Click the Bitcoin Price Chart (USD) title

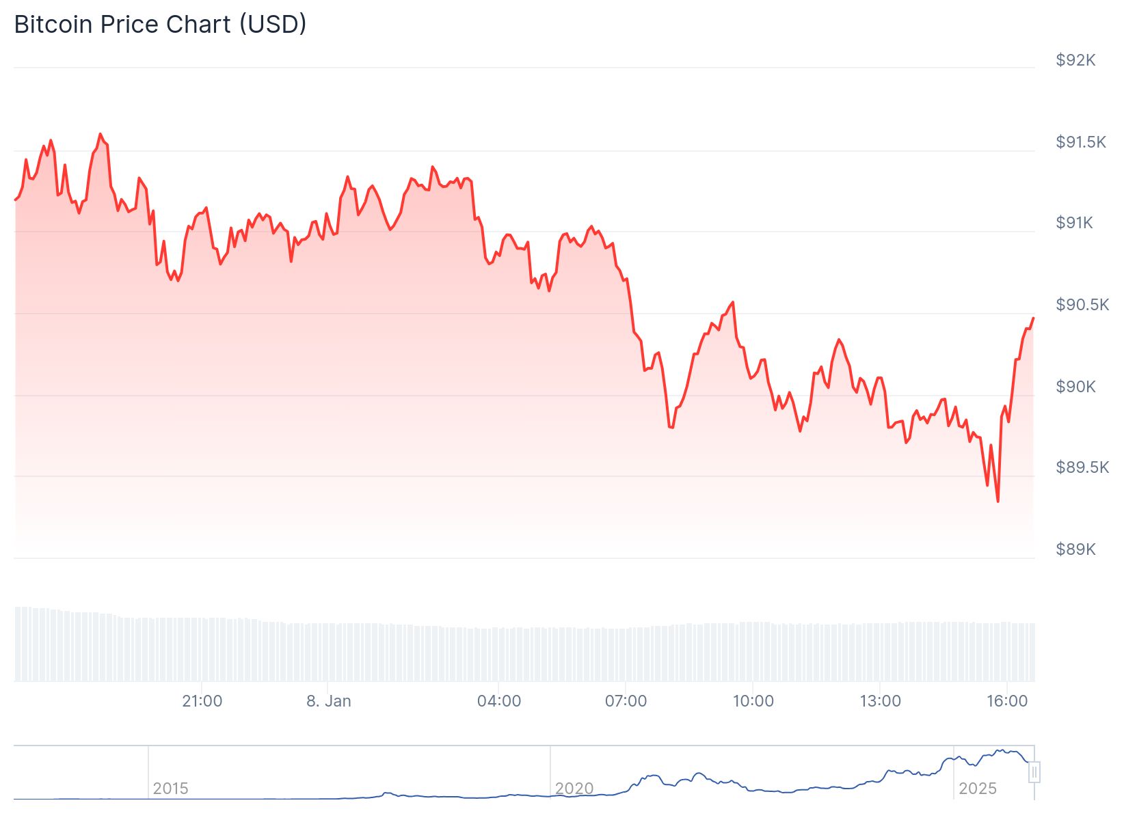(160, 25)
